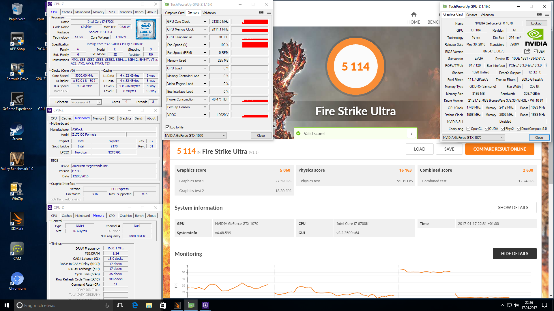
Task: Expand the GPU Temperature sensor dropdown
Action: [x=205, y=37]
